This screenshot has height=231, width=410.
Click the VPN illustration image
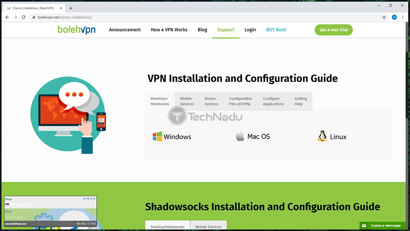[x=68, y=115]
